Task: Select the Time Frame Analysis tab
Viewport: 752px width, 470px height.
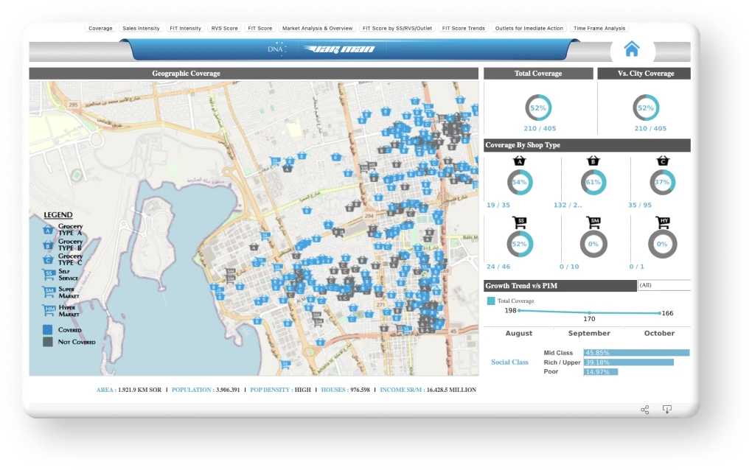Action: tap(599, 28)
